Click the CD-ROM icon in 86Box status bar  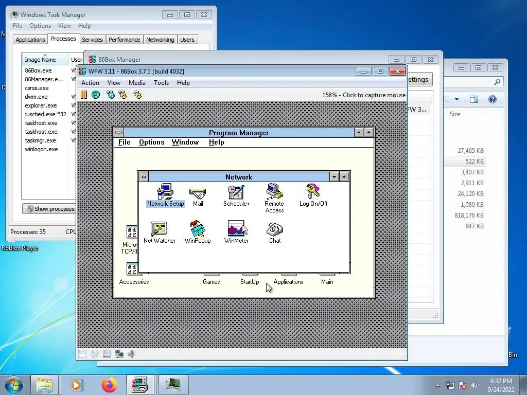tap(95, 354)
